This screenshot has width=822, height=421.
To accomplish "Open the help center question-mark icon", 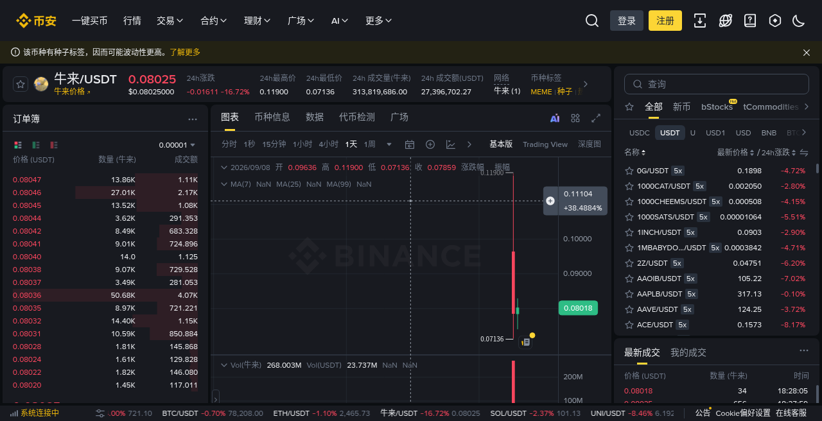I will (x=750, y=21).
